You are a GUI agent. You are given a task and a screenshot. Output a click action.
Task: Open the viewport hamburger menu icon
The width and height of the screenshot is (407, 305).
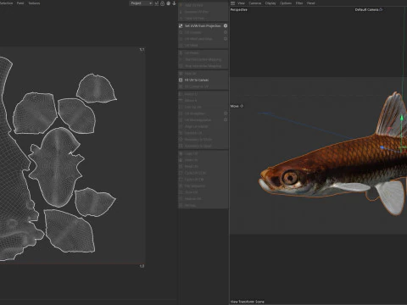pyautogui.click(x=232, y=3)
